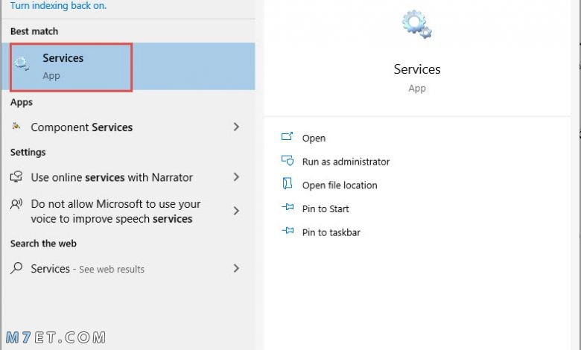Click the magnifier icon beside web results
Image resolution: width=581 pixels, height=350 pixels.
pyautogui.click(x=16, y=268)
